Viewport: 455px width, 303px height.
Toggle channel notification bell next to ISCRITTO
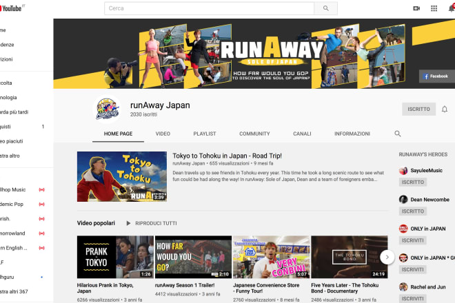[445, 109]
